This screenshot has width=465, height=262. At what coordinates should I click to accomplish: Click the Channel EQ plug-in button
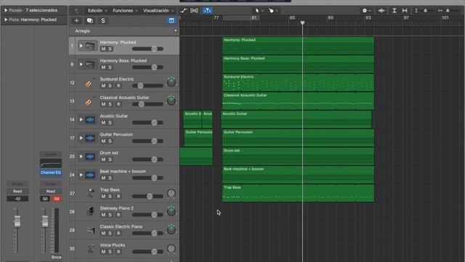(x=51, y=172)
